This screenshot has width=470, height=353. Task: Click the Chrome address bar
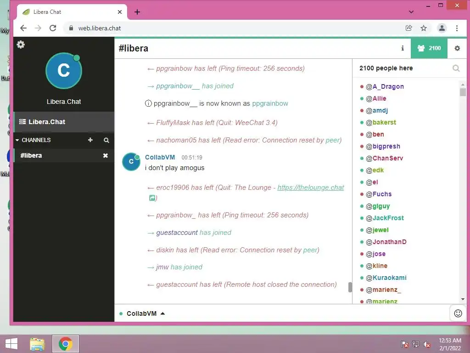tap(234, 28)
